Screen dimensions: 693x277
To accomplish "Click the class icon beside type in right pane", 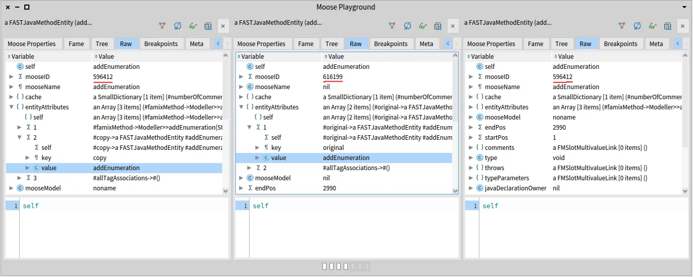I will pos(480,157).
